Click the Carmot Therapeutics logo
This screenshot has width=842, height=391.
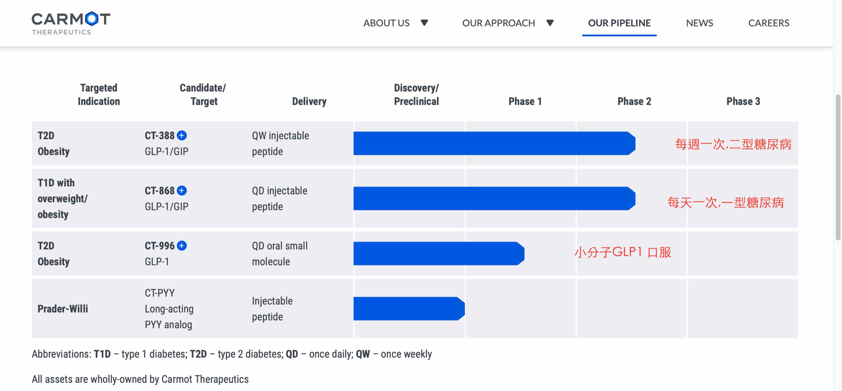[x=71, y=23]
